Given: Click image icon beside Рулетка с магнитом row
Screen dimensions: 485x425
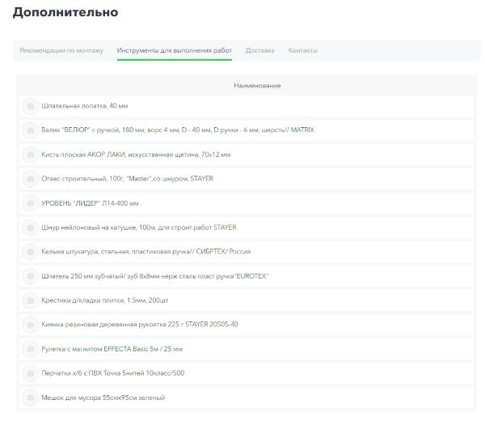Looking at the screenshot, I should click(31, 349).
